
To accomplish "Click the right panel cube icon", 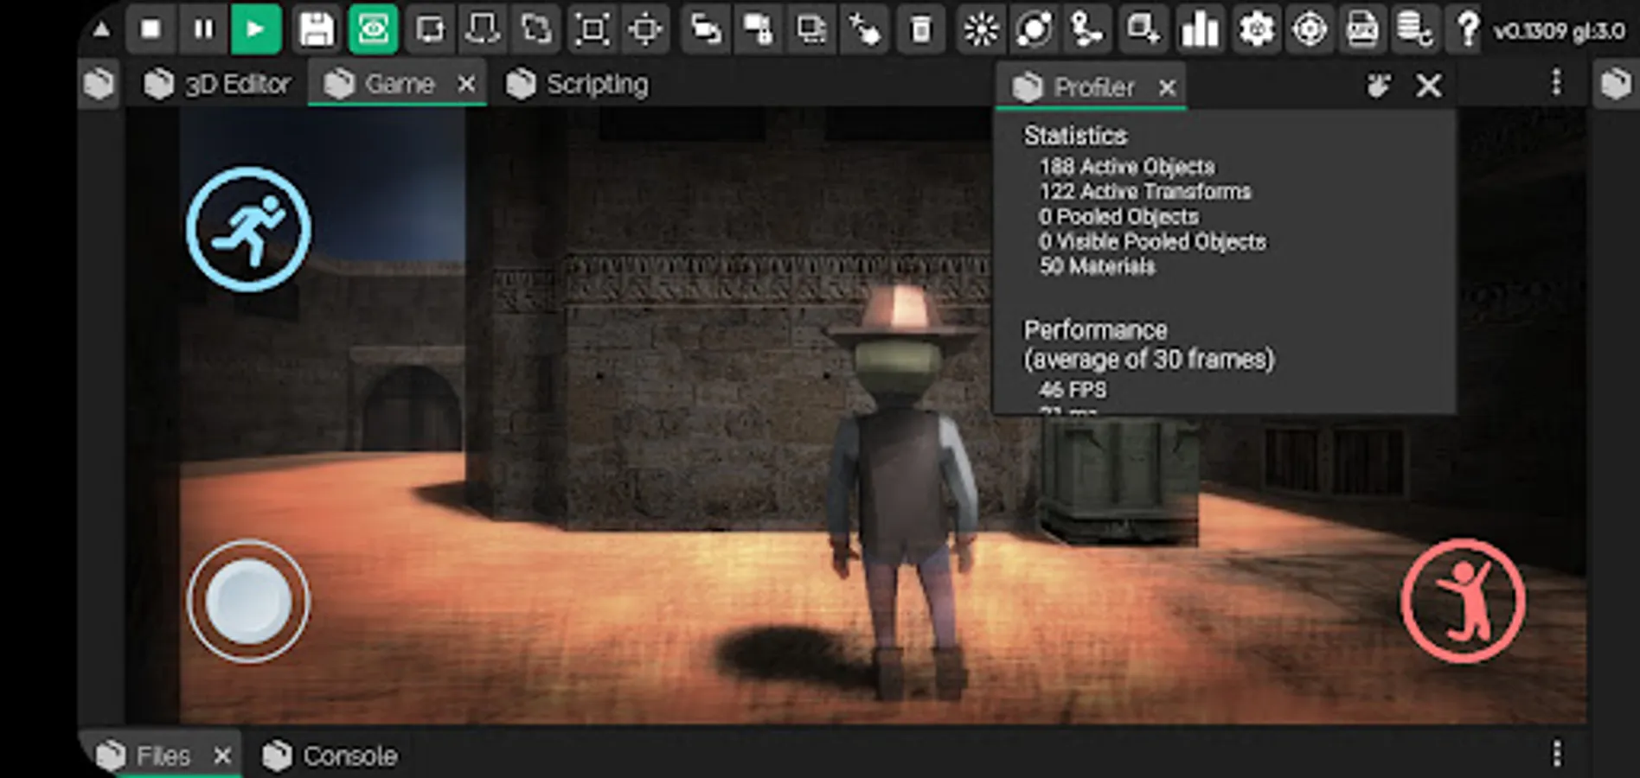I will pyautogui.click(x=1616, y=84).
